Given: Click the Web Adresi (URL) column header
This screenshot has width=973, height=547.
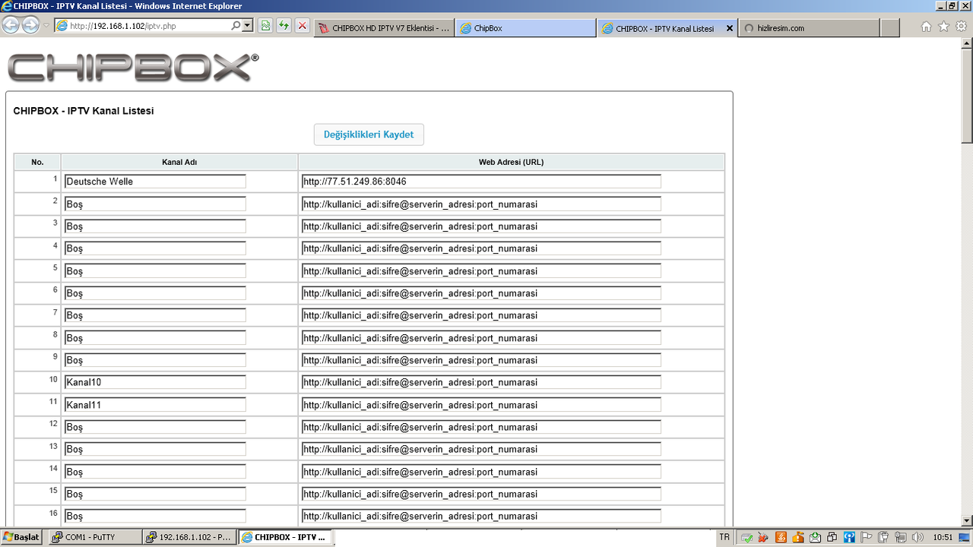Looking at the screenshot, I should (x=511, y=162).
